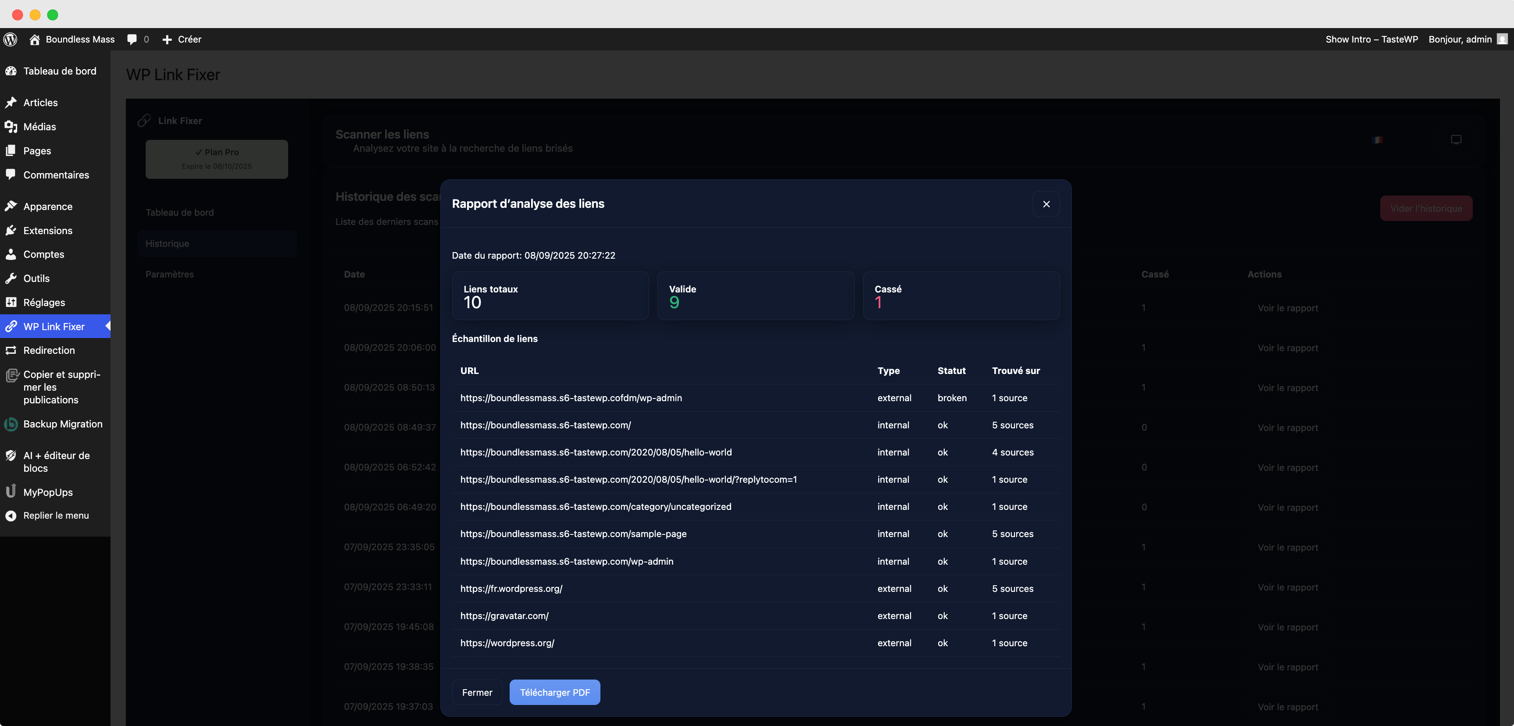Screen dimensions: 1514x726
Task: Click the Cassé count card
Action: [961, 296]
